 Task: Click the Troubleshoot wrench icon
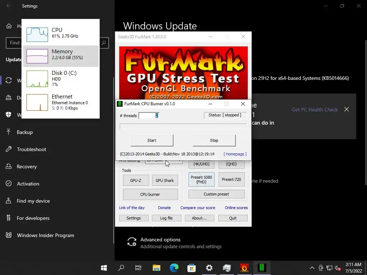(x=9, y=149)
